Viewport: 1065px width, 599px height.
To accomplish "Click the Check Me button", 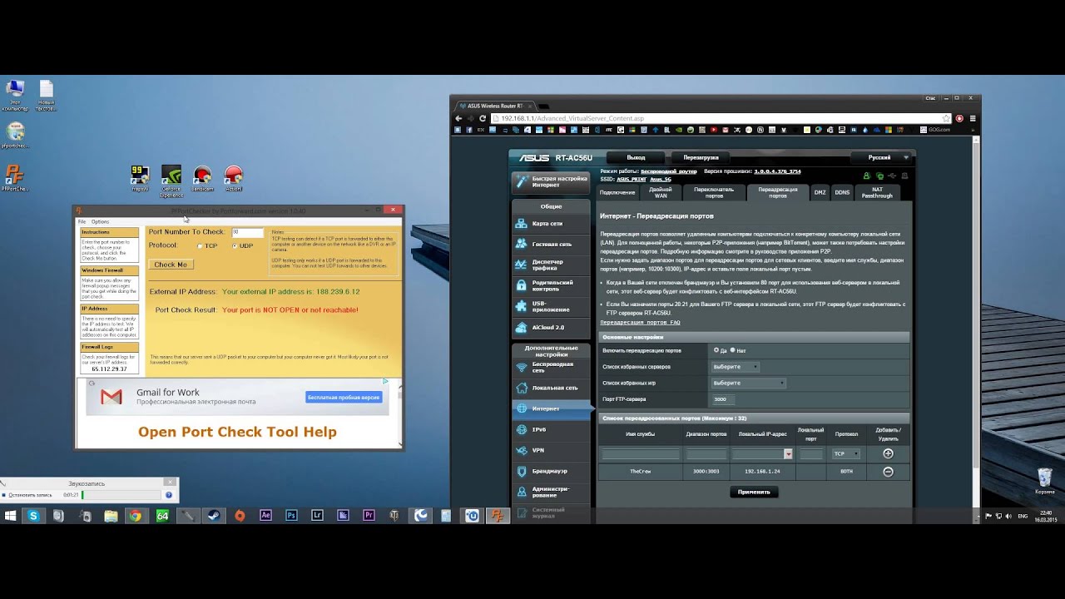I will pos(171,265).
